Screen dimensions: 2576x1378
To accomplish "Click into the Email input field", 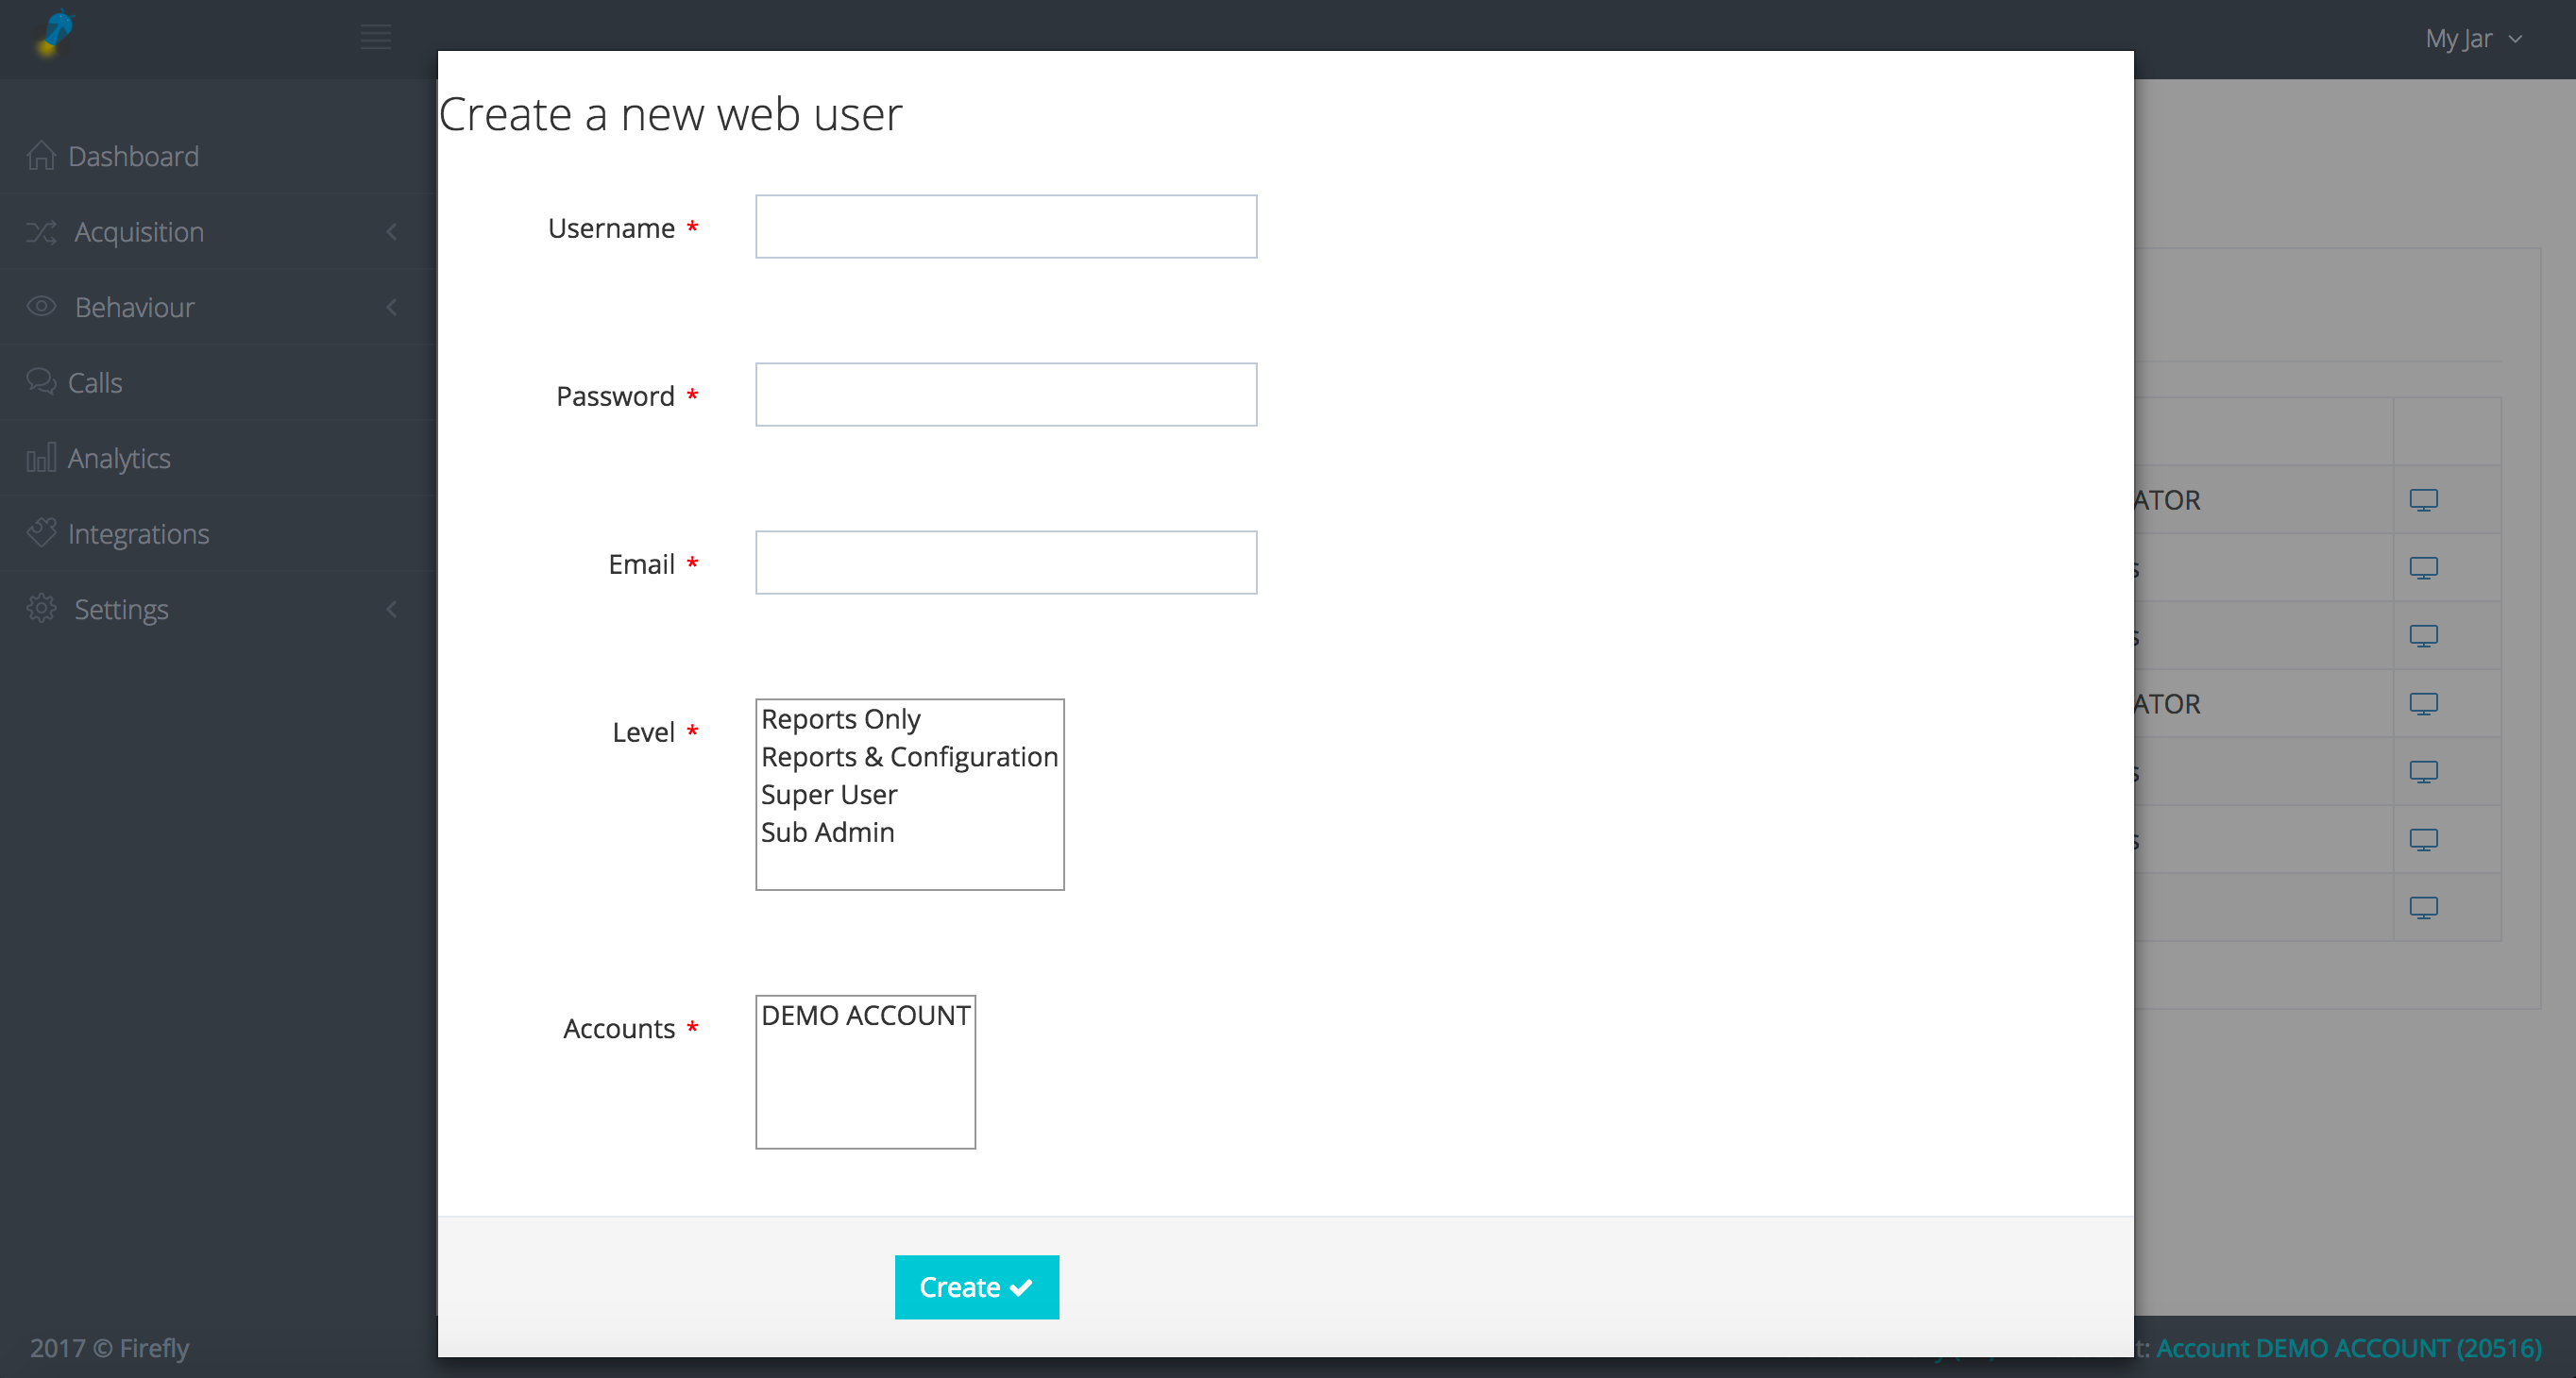I will point(1005,563).
